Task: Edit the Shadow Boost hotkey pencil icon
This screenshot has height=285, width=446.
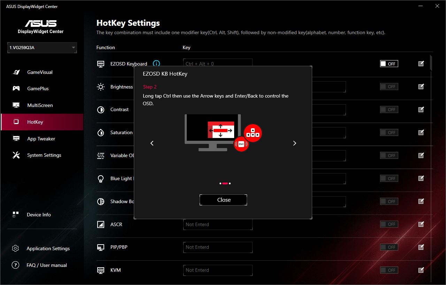Action: [421, 201]
